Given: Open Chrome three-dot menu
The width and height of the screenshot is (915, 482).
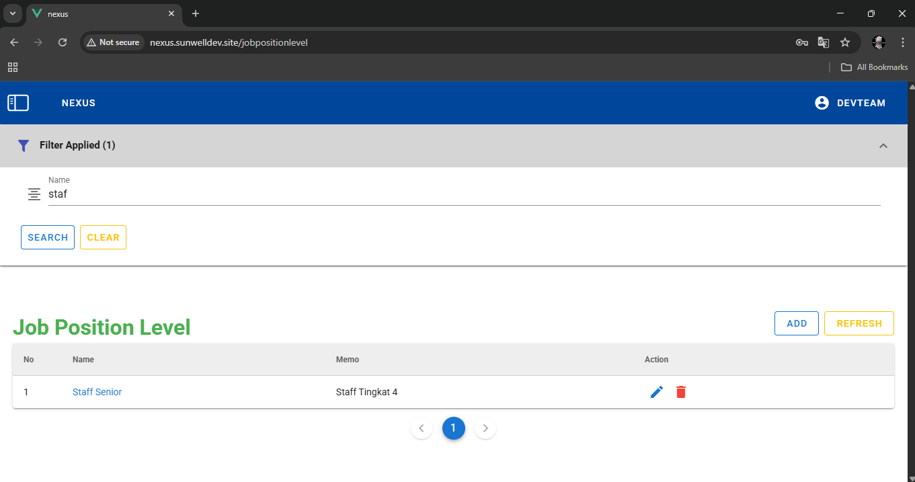Looking at the screenshot, I should pos(902,42).
